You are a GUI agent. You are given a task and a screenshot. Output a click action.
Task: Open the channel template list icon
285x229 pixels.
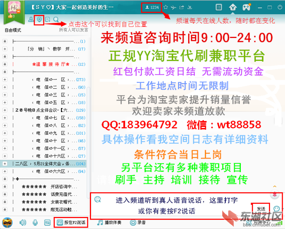click(218, 7)
